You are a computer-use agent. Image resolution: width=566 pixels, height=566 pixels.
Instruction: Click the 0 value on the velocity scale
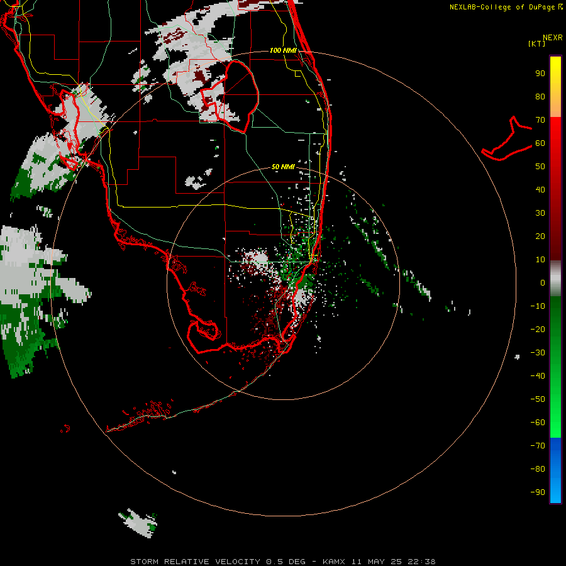click(x=543, y=282)
